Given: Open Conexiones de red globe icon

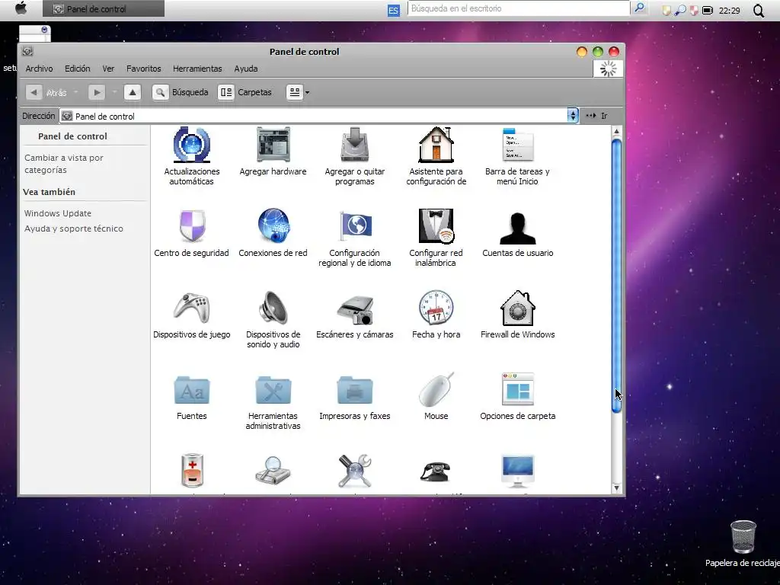Looking at the screenshot, I should 273,225.
